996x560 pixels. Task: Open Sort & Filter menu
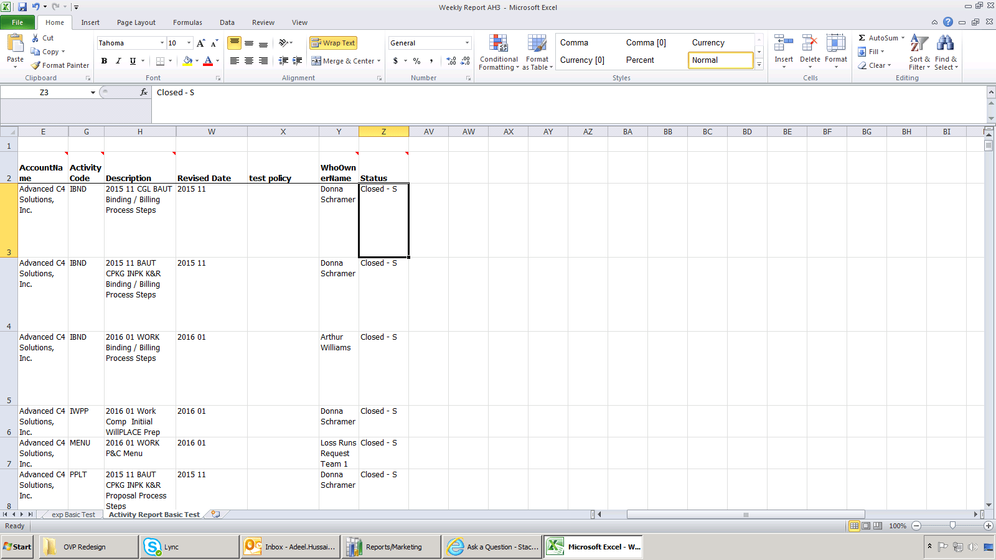click(919, 52)
